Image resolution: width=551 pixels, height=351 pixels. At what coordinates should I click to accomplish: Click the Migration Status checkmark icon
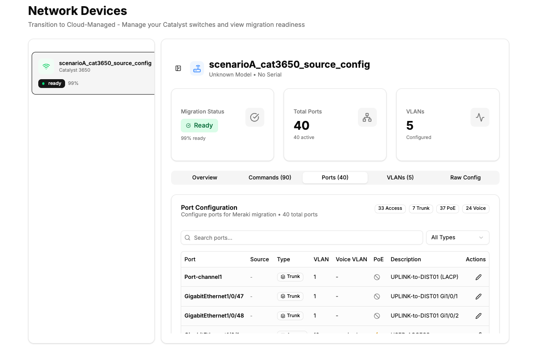(255, 117)
